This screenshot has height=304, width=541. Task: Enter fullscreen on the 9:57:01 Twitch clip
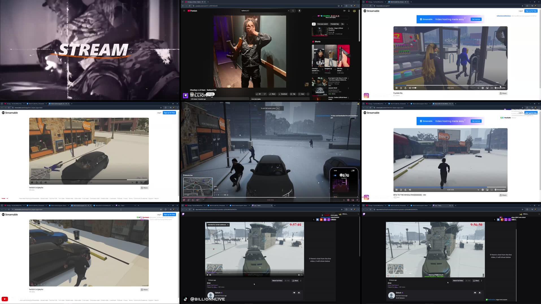[302, 275]
